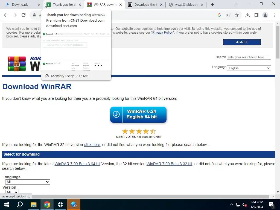The width and height of the screenshot is (280, 210).
Task: Close the Thank you for downloading tab
Action: click(80, 5)
